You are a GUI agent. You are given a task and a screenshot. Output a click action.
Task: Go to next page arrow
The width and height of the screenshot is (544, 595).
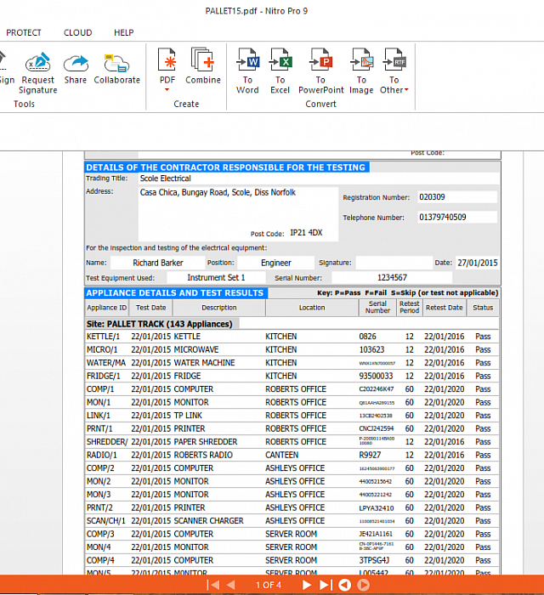click(x=306, y=585)
